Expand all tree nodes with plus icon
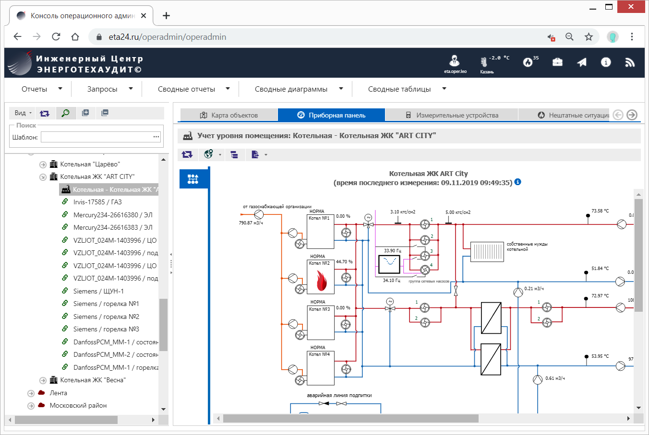This screenshot has height=435, width=649. pos(85,113)
